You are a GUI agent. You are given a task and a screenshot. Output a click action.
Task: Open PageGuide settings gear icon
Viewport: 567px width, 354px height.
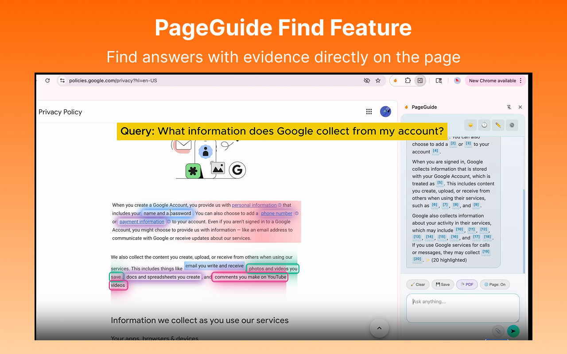pos(512,125)
